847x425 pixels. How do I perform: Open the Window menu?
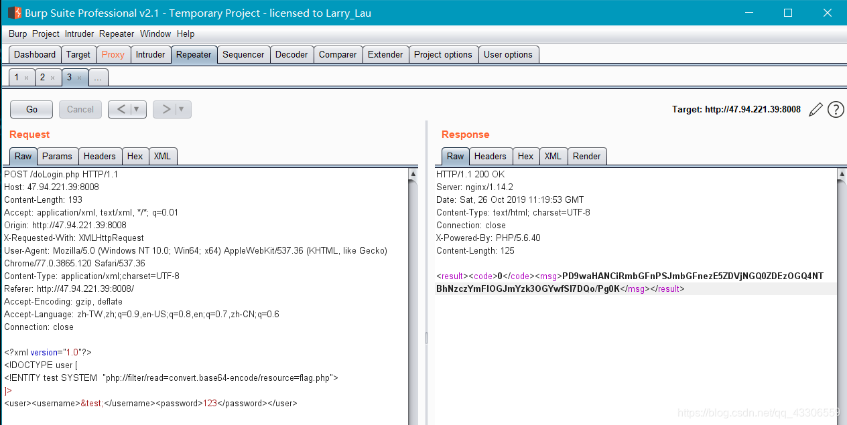[155, 33]
